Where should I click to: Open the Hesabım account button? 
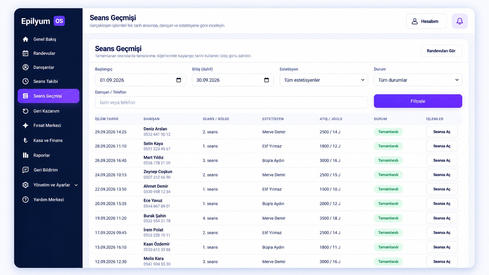pyautogui.click(x=426, y=21)
